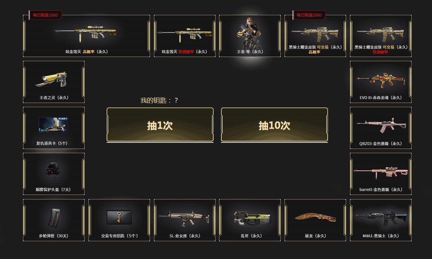Open the 复仇道具卡 item card

pyautogui.click(x=54, y=128)
